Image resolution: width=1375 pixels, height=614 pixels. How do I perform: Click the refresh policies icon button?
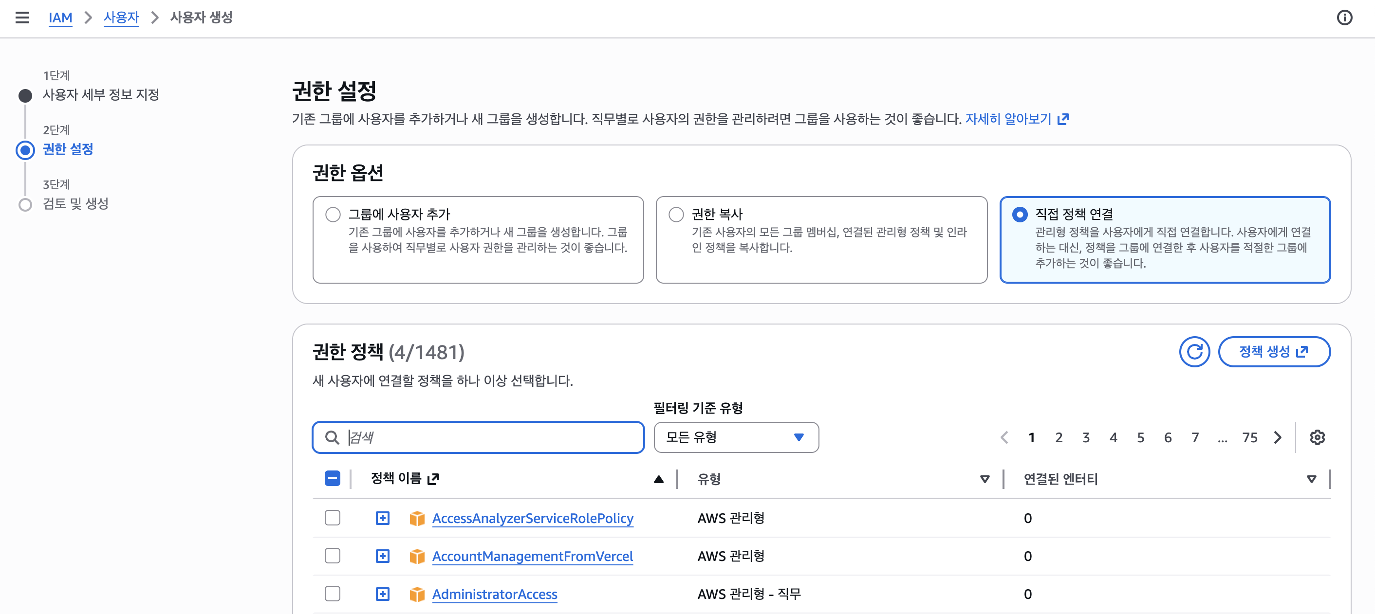pos(1194,352)
